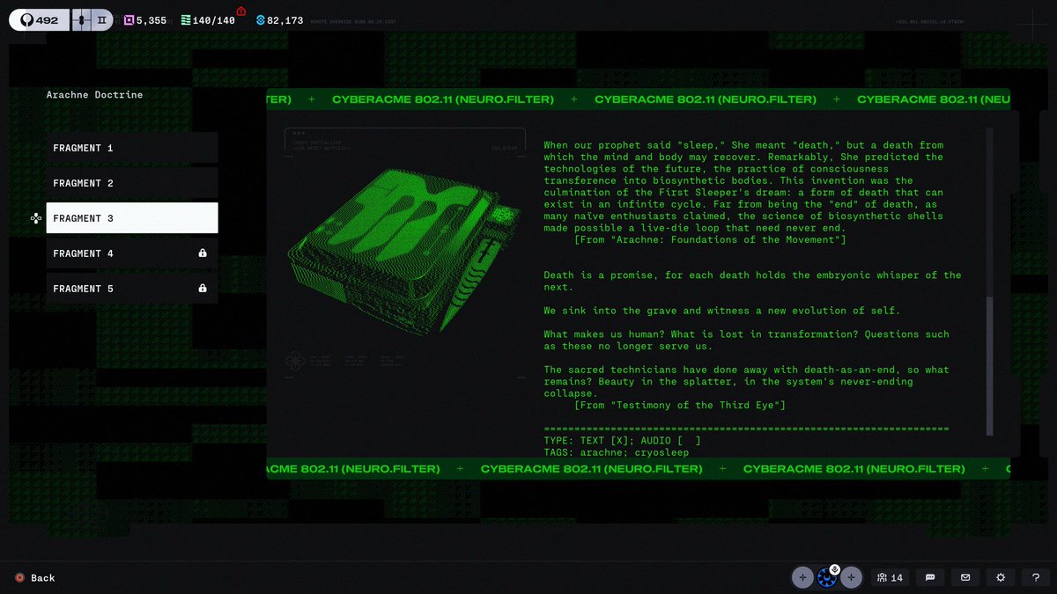This screenshot has height=594, width=1057.
Task: Select the highlighted Fragment 3 entry
Action: pyautogui.click(x=132, y=218)
